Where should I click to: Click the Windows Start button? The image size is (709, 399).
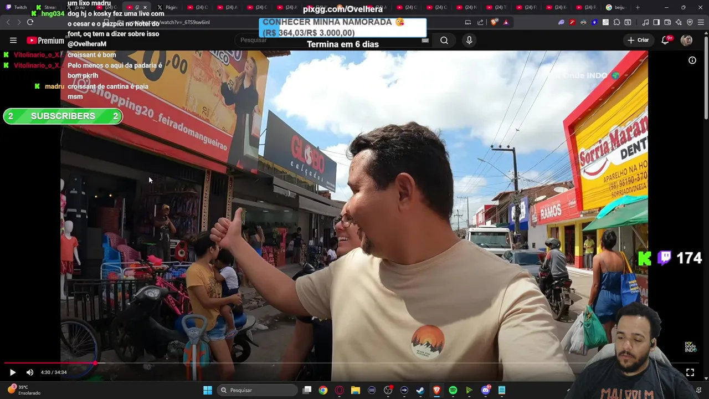[x=207, y=390]
